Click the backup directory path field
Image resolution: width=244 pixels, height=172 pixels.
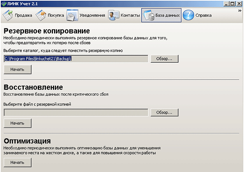pos(76,59)
